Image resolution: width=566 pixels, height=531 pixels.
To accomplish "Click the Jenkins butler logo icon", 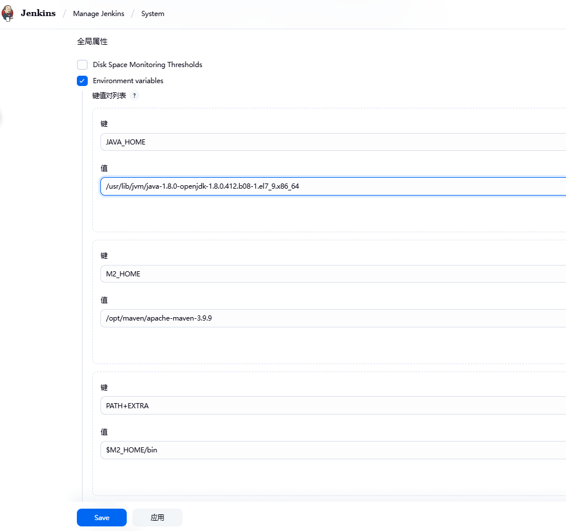I will coord(8,14).
